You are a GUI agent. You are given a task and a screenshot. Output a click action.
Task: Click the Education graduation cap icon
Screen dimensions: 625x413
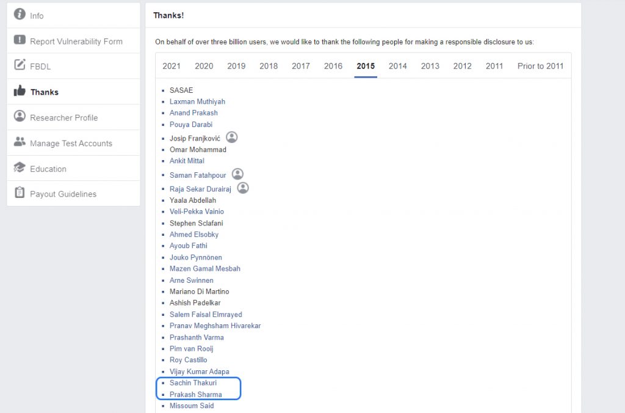pos(20,167)
